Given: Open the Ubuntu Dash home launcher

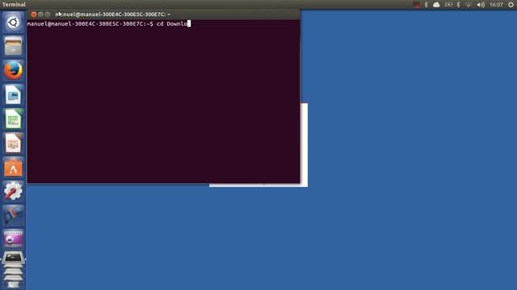Looking at the screenshot, I should tap(13, 23).
